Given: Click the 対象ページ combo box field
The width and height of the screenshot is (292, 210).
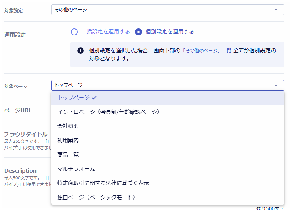Looking at the screenshot, I should click(162, 85).
